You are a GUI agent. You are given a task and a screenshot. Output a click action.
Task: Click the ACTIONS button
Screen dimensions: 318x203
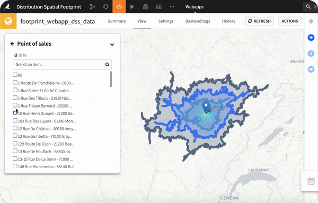click(x=290, y=21)
